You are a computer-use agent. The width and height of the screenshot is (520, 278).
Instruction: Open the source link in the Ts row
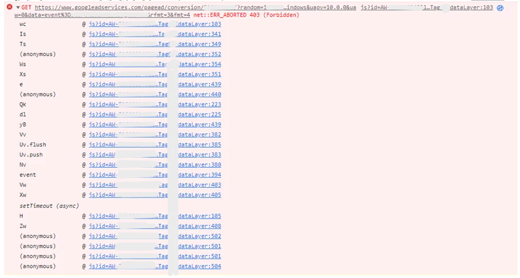155,44
